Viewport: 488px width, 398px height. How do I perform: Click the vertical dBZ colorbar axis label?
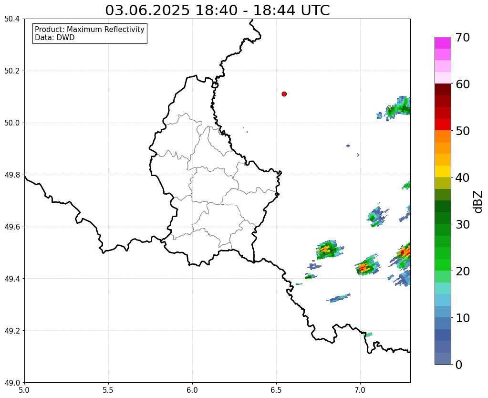click(x=478, y=202)
